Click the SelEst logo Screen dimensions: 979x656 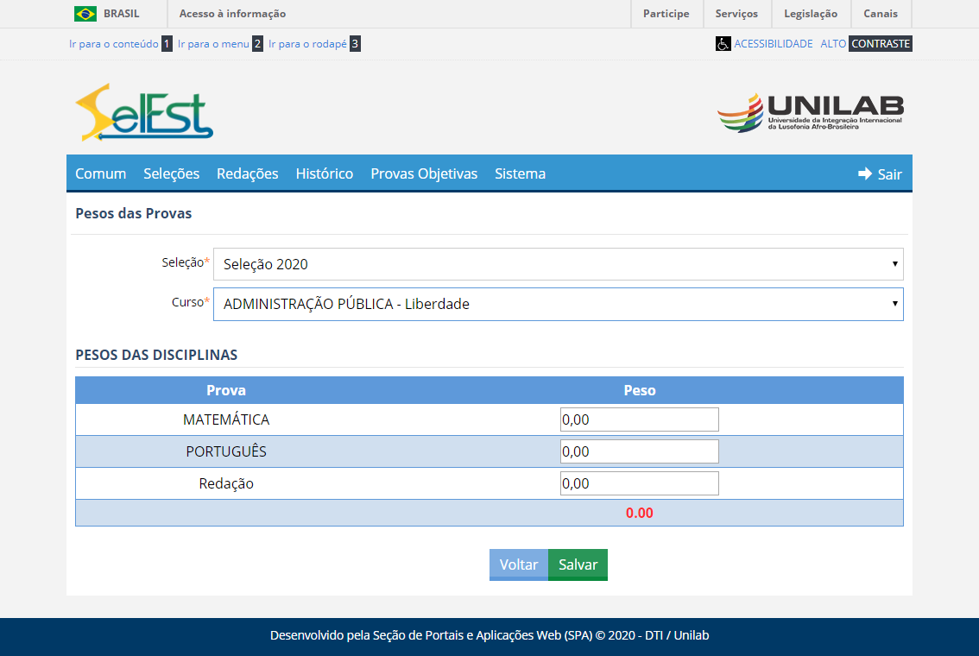[x=144, y=112]
